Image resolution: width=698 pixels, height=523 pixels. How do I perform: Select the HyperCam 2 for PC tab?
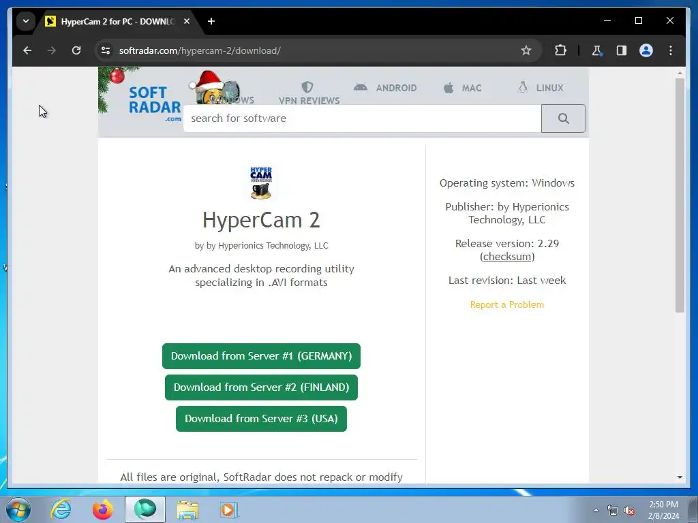click(118, 21)
